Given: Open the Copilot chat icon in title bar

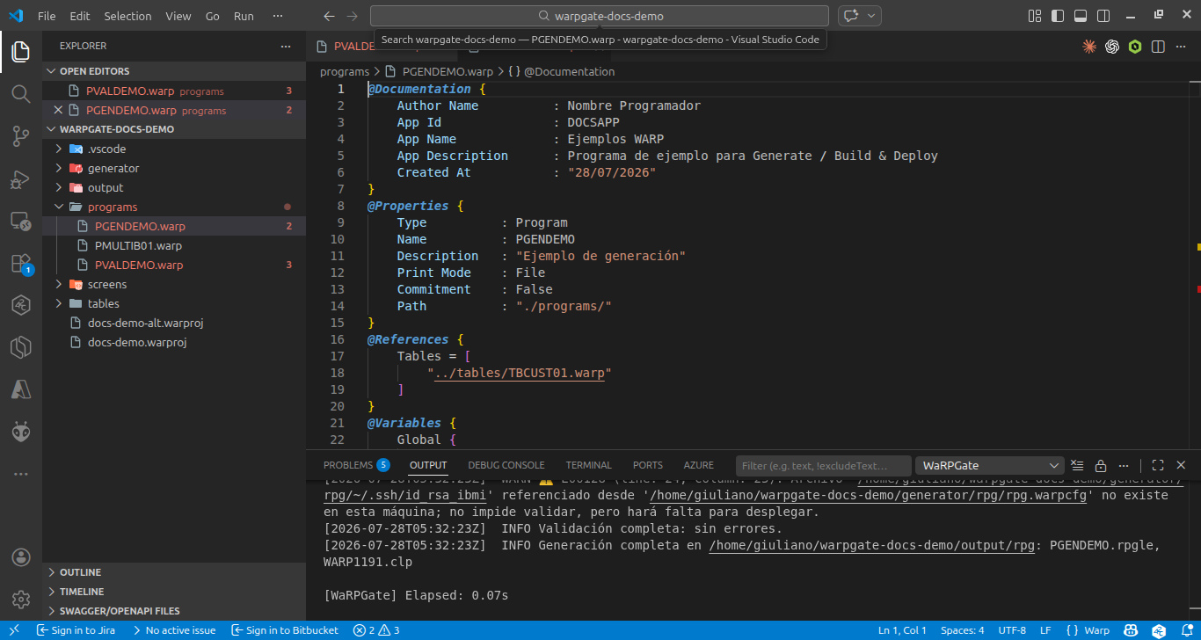Looking at the screenshot, I should point(850,16).
